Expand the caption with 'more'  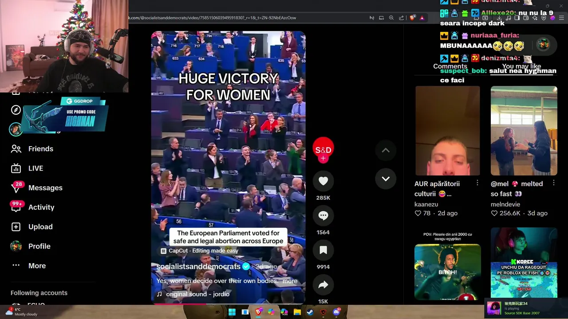[x=290, y=281]
